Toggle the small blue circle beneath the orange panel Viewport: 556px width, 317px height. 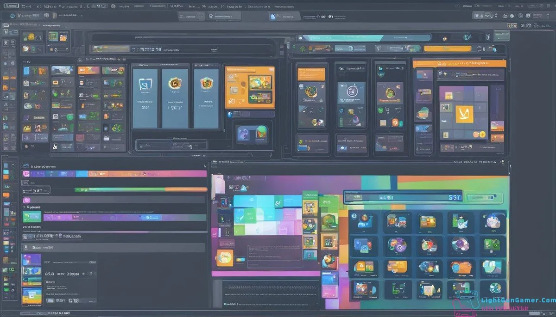click(x=229, y=114)
